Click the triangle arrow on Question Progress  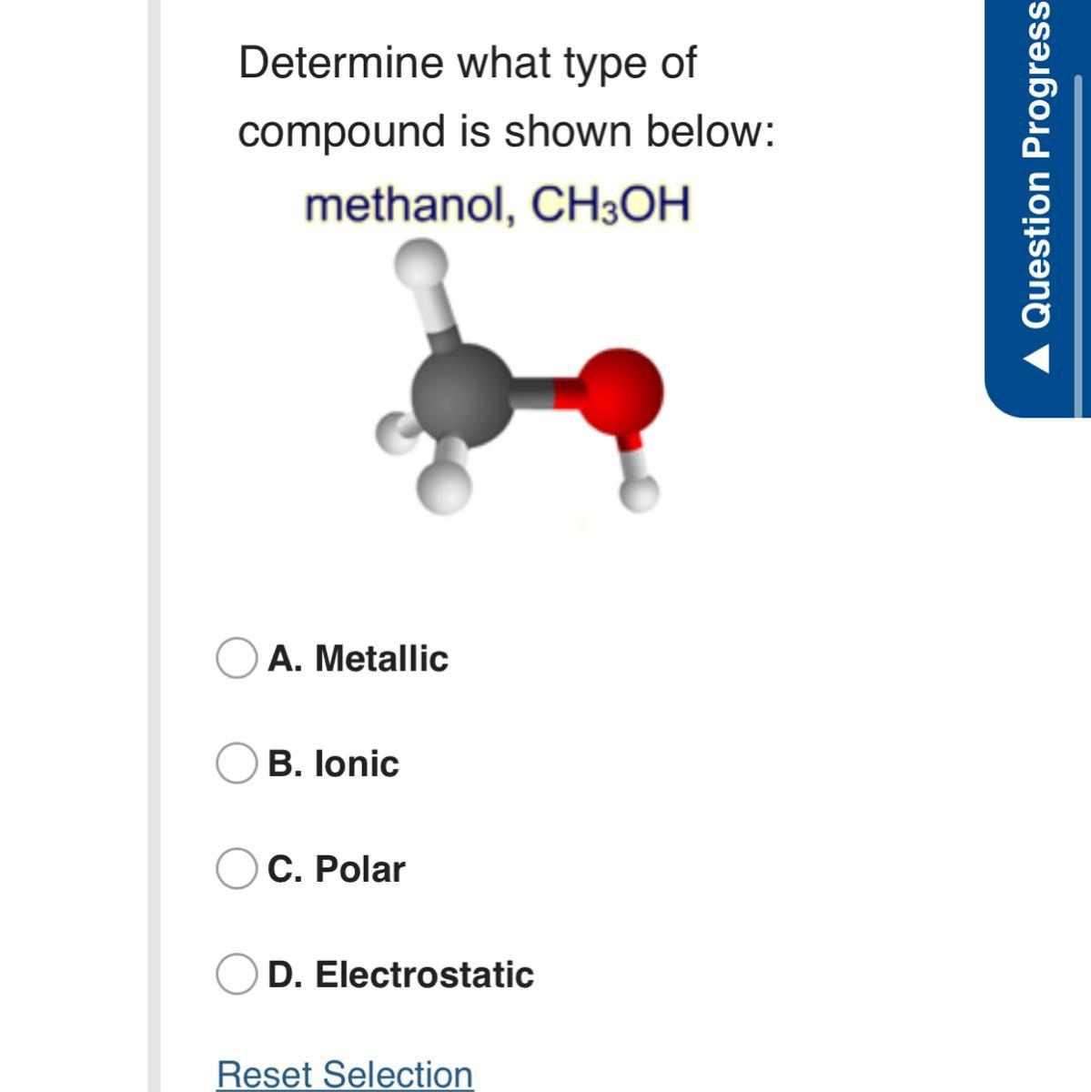[x=1036, y=359]
